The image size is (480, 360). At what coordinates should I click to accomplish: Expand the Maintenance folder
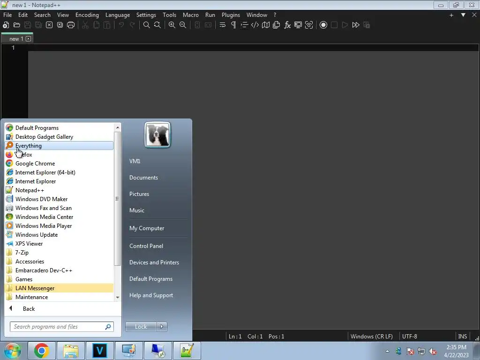[59, 297]
